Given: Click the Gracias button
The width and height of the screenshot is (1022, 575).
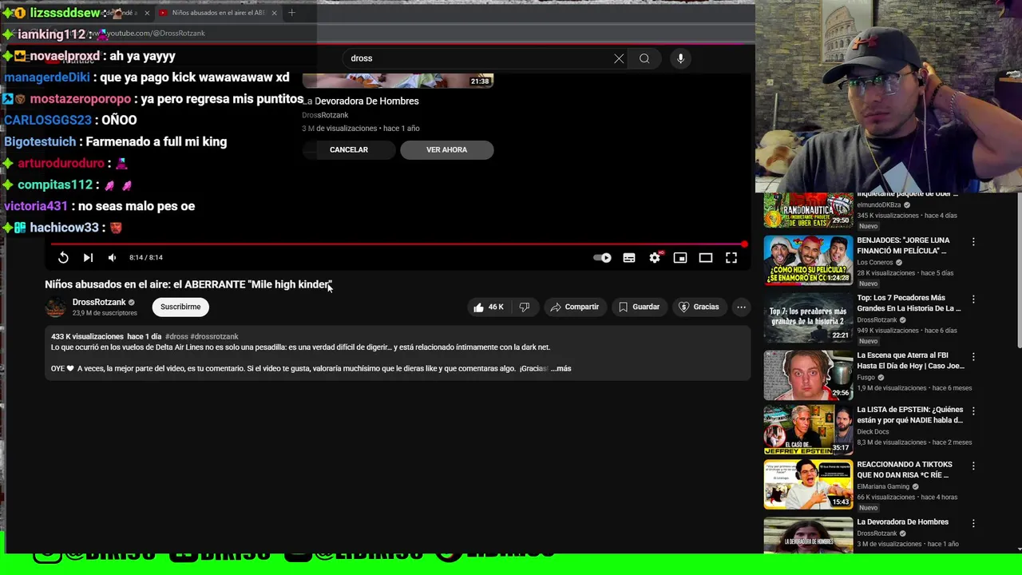Looking at the screenshot, I should (699, 307).
